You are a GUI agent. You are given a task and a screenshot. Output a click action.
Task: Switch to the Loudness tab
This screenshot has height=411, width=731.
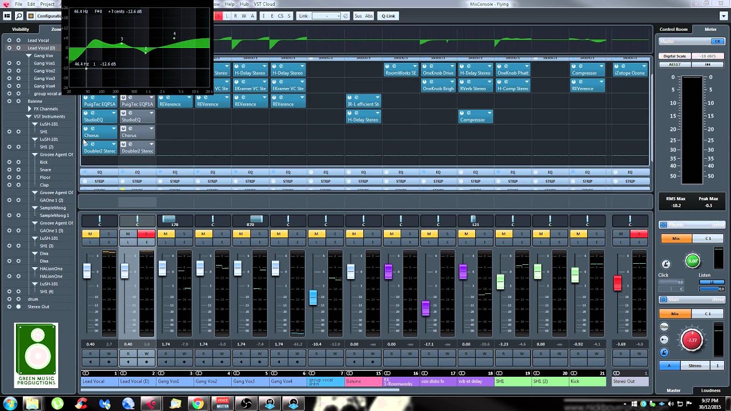[x=710, y=390]
